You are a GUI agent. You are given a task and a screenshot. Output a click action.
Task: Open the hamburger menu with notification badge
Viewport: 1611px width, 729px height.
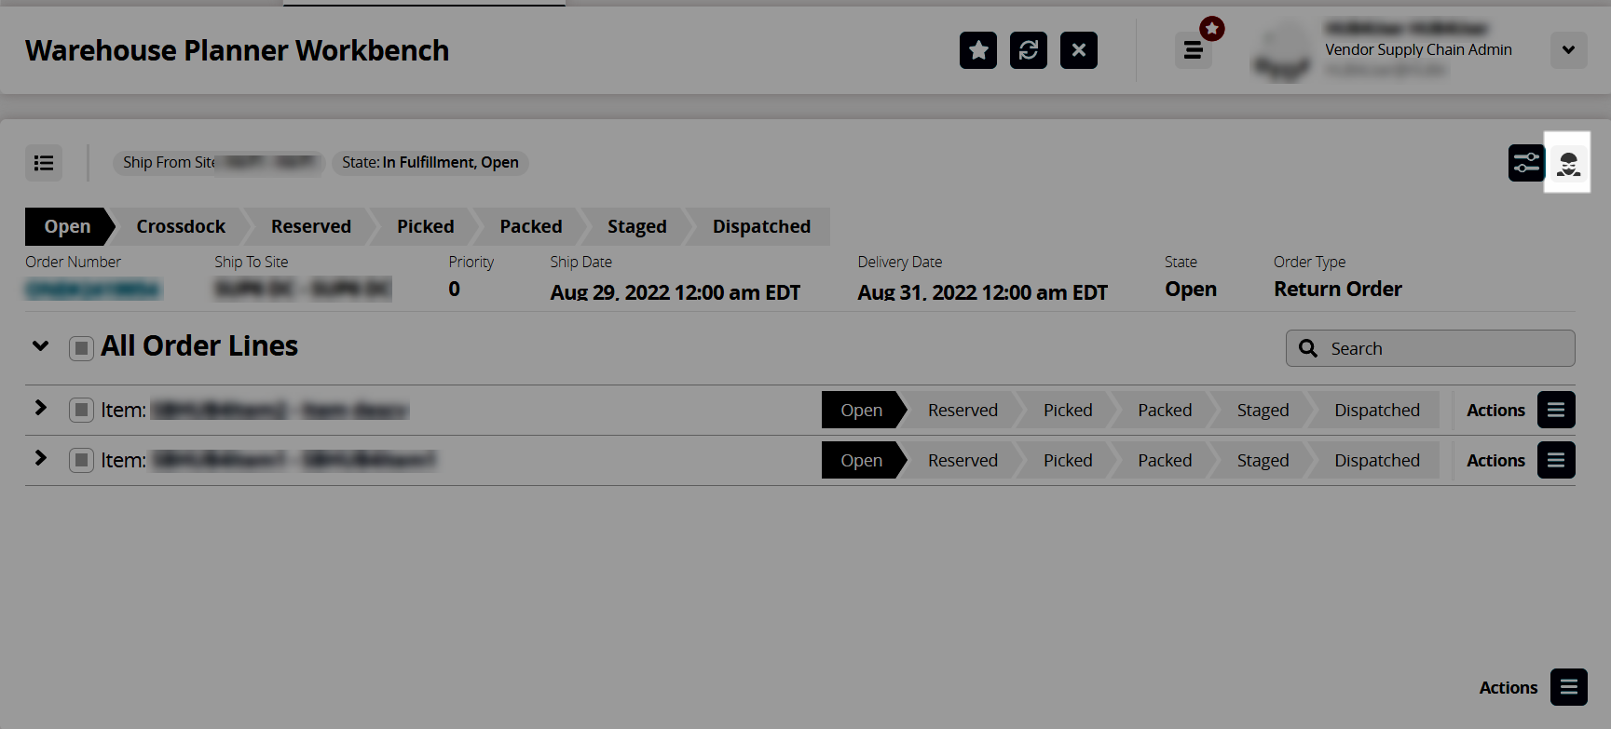[1193, 50]
